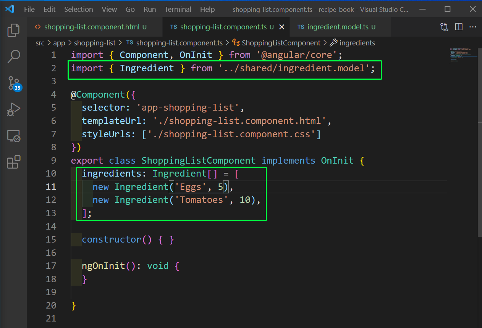Close the shopping-list.component.ts tab
The image size is (482, 328).
click(282, 27)
